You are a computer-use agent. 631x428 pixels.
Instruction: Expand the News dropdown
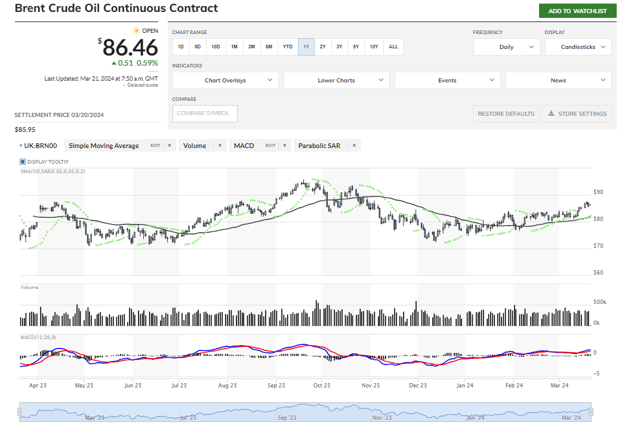[x=559, y=81]
